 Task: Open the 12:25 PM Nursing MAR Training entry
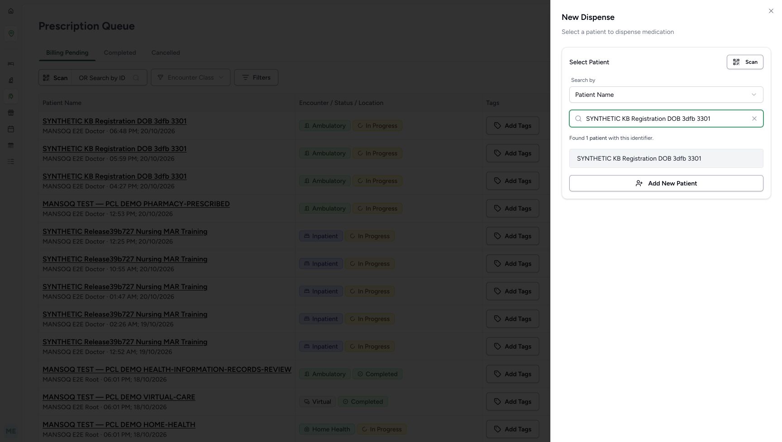(125, 231)
